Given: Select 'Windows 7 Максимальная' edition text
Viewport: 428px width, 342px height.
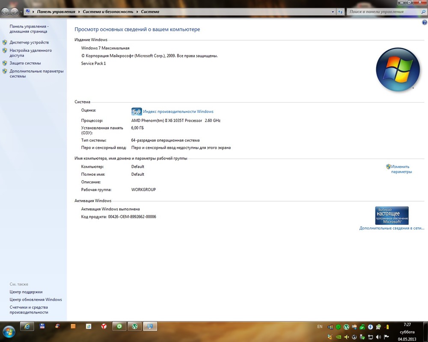Looking at the screenshot, I should (105, 48).
